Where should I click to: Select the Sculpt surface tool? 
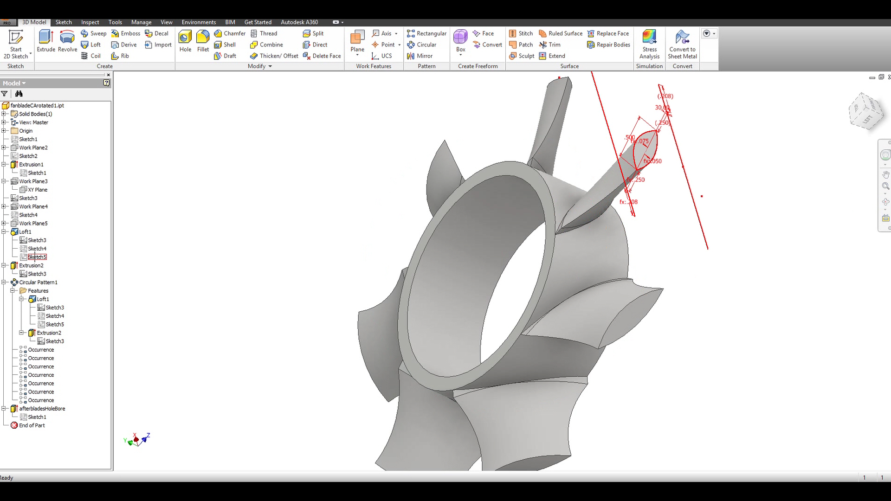pyautogui.click(x=522, y=56)
